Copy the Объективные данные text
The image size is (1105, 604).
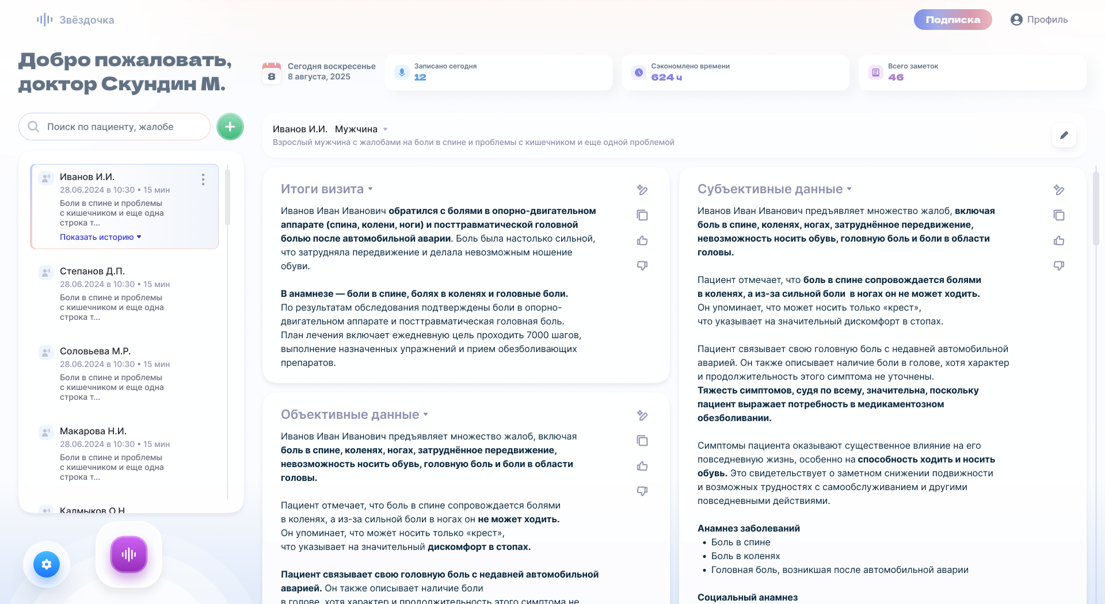[642, 441]
